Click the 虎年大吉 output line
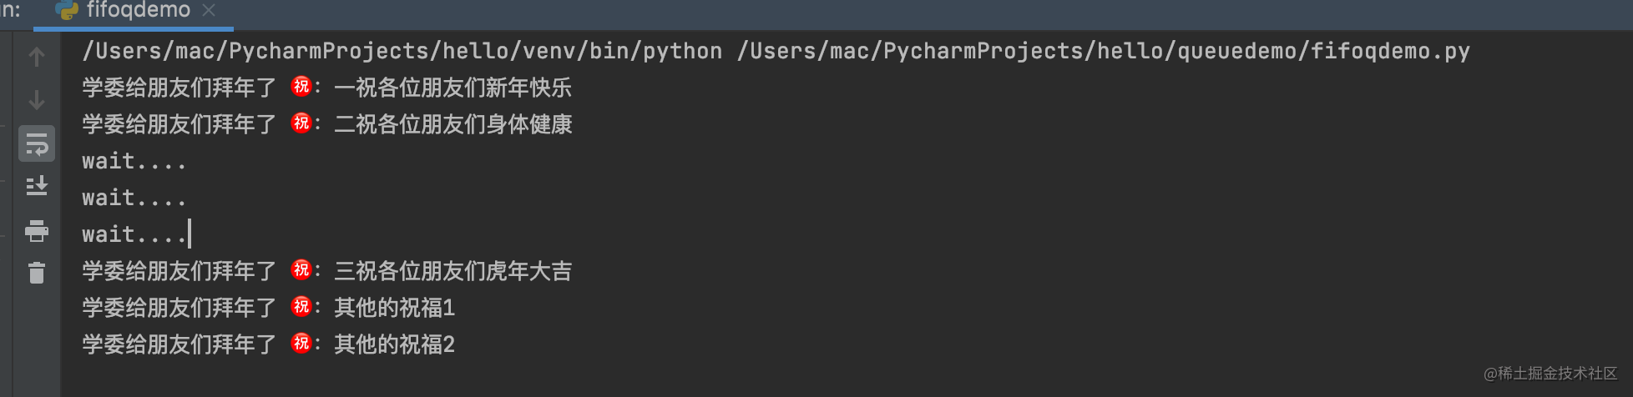This screenshot has width=1633, height=397. point(326,271)
